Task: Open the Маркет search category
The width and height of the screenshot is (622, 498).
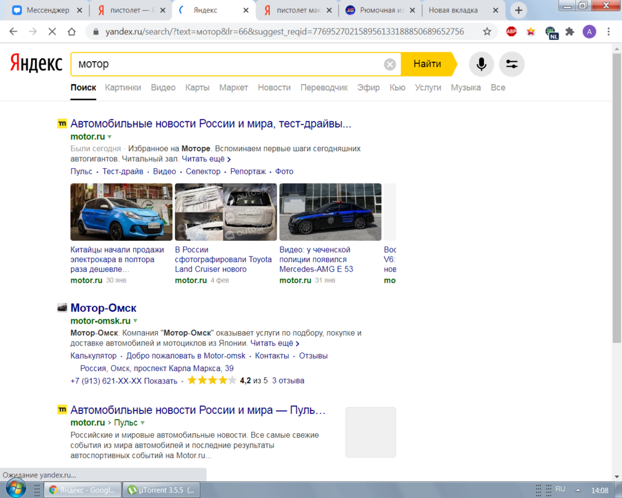Action: (x=234, y=88)
